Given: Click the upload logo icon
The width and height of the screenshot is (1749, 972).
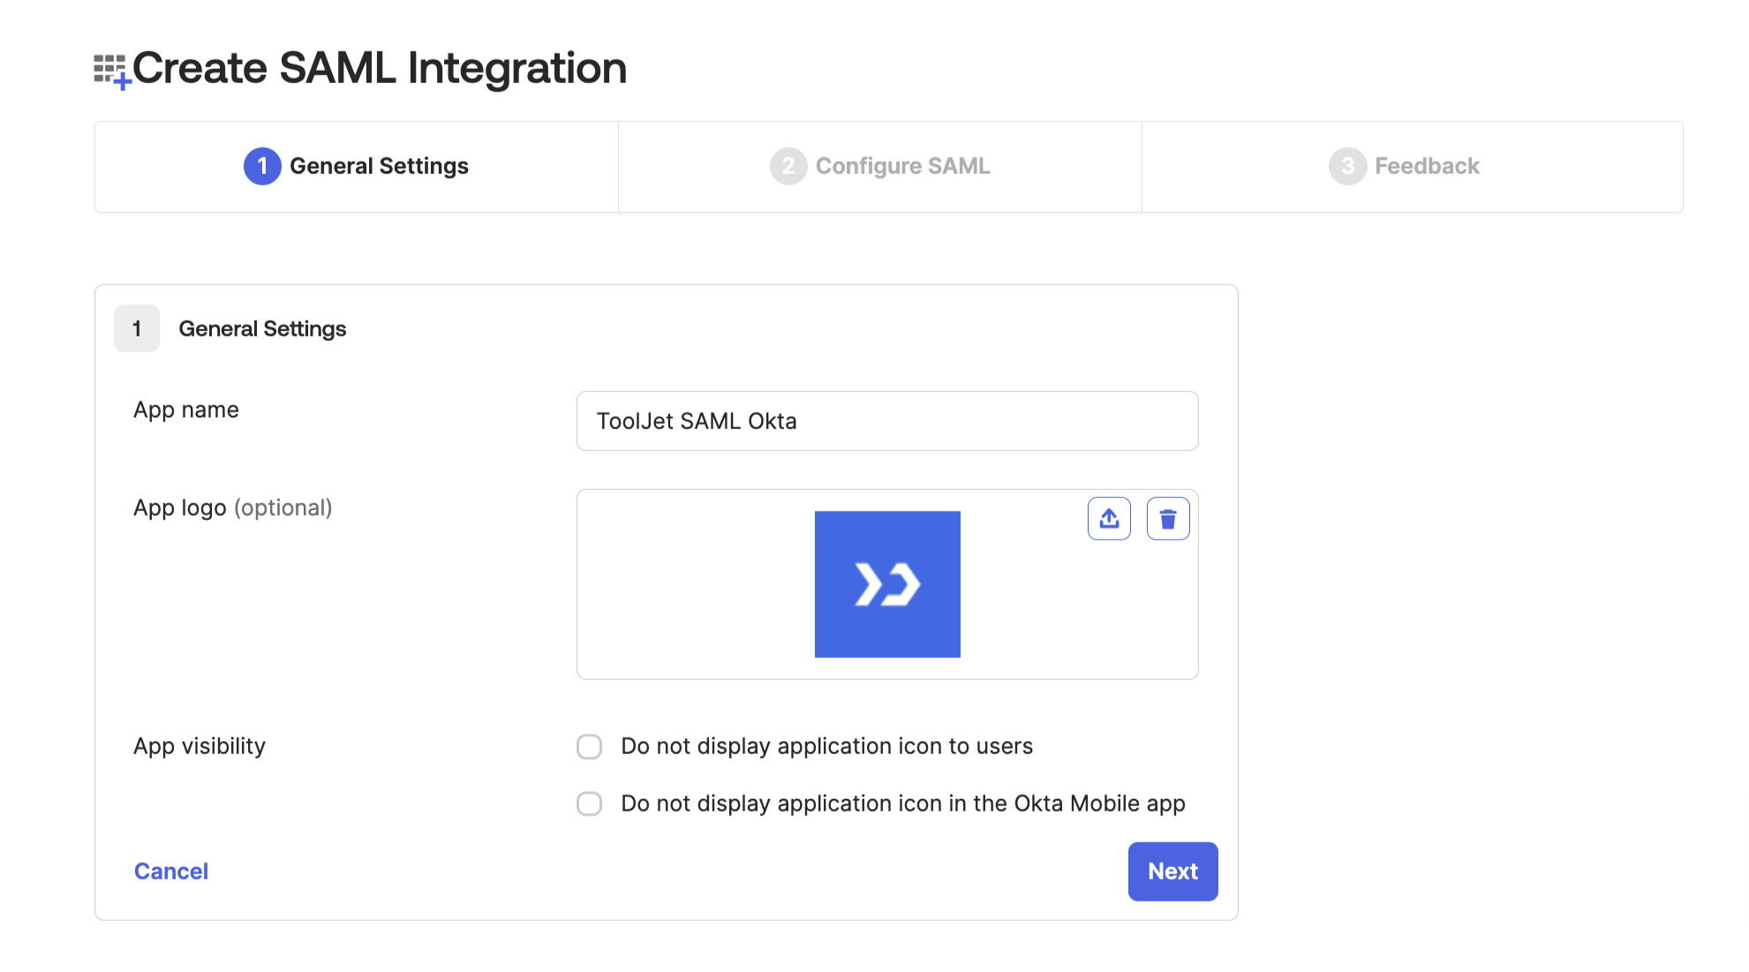Looking at the screenshot, I should [1109, 519].
